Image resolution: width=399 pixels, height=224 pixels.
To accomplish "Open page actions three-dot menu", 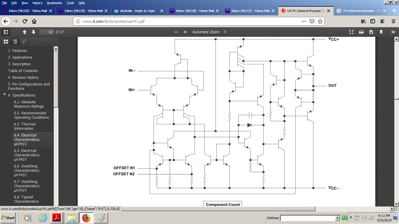I will (304, 21).
